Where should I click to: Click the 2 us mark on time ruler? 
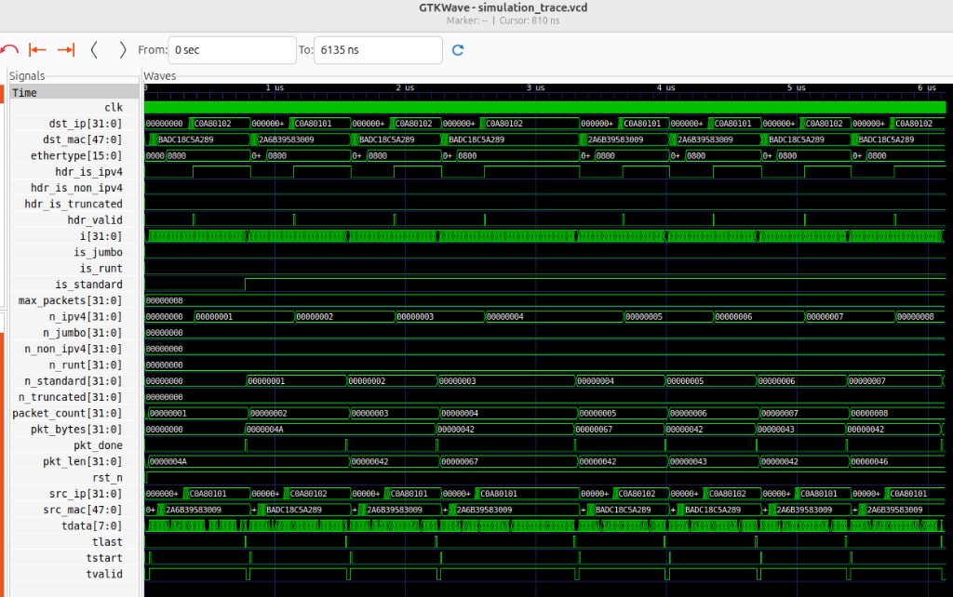[406, 87]
